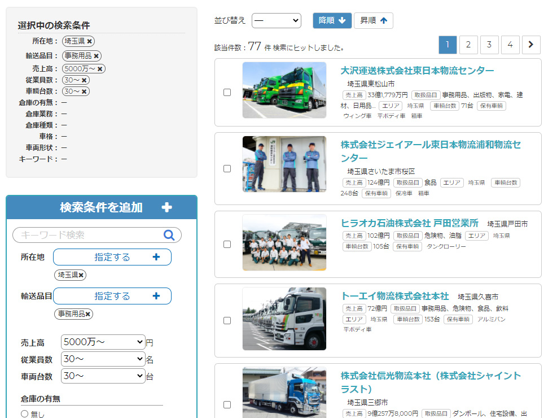Open 大沢運送株式会社東日本物流センター company link

[417, 71]
